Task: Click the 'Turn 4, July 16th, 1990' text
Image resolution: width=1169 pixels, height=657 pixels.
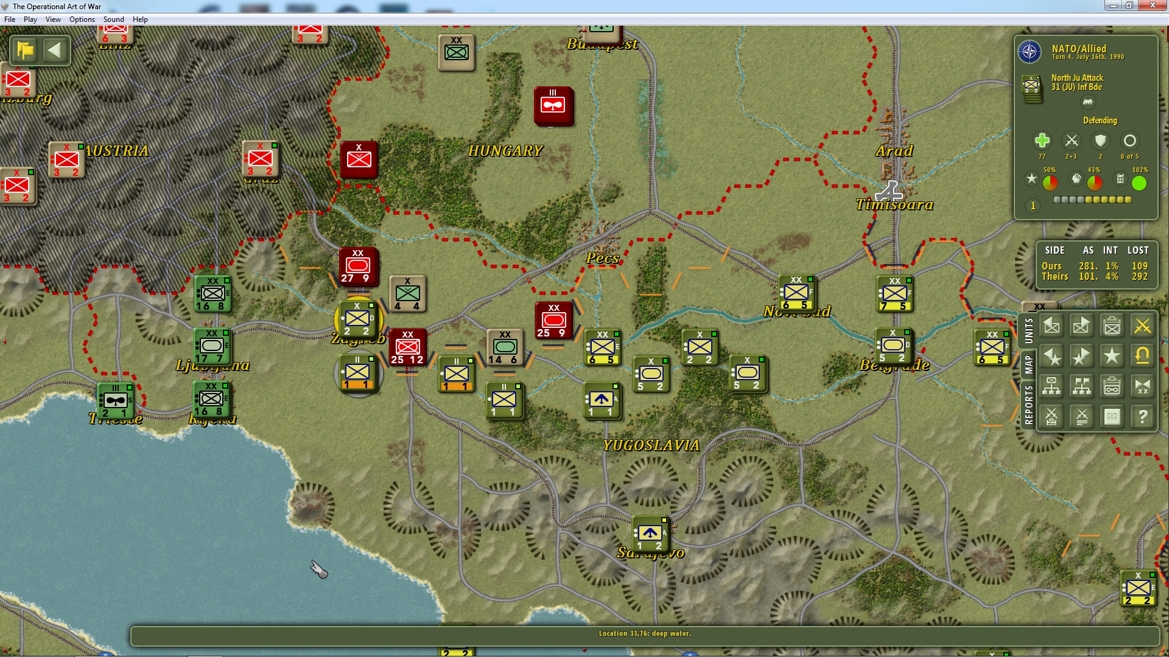Action: (1088, 57)
